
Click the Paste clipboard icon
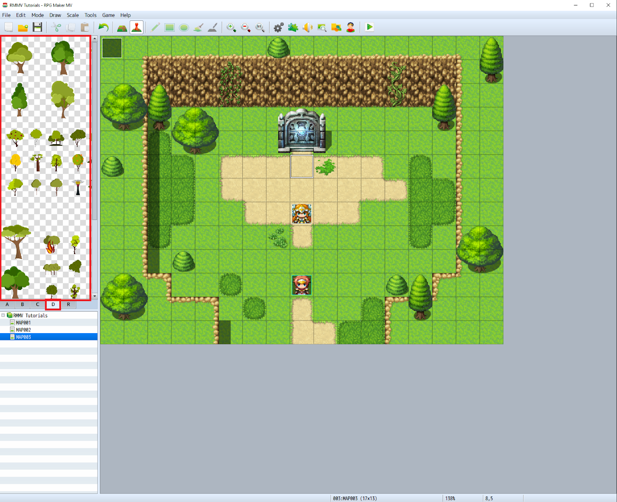coord(85,27)
